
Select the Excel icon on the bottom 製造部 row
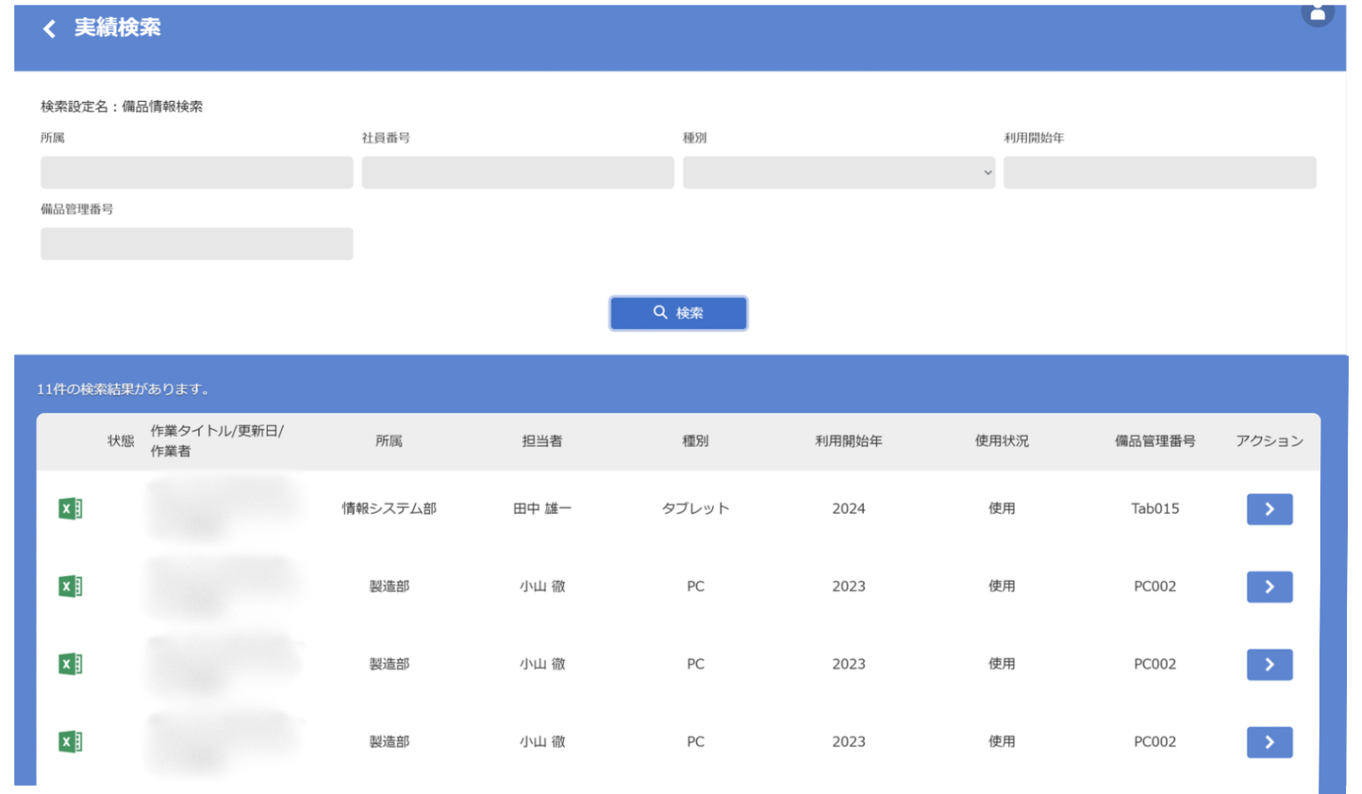click(70, 742)
